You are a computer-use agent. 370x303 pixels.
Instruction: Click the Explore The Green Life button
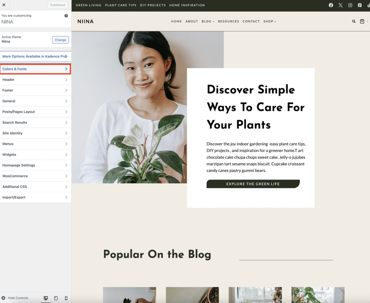(x=253, y=184)
